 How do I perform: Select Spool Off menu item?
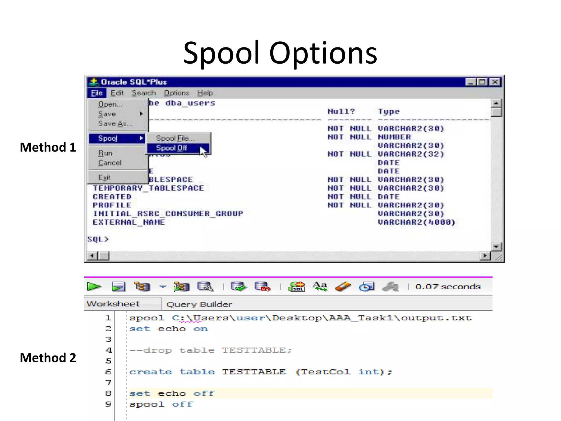(x=172, y=148)
